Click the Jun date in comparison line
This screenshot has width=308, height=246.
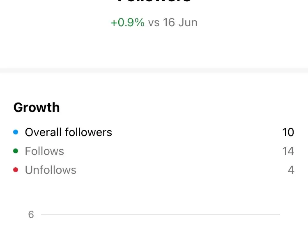tap(188, 23)
